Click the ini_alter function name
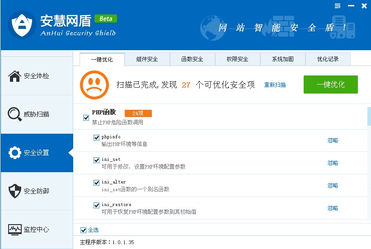 click(113, 182)
